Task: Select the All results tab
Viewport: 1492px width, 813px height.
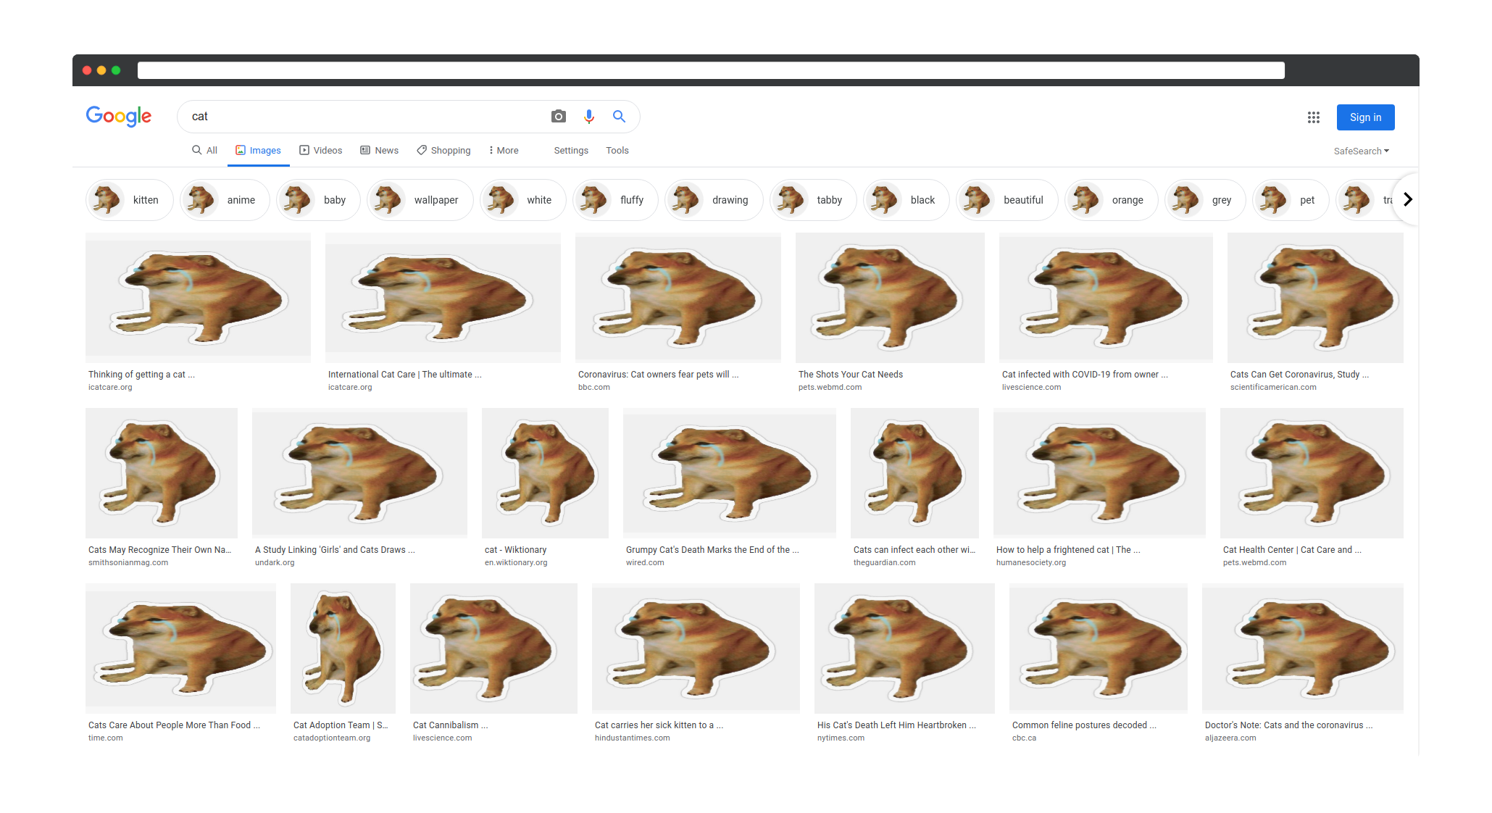Action: pyautogui.click(x=204, y=150)
